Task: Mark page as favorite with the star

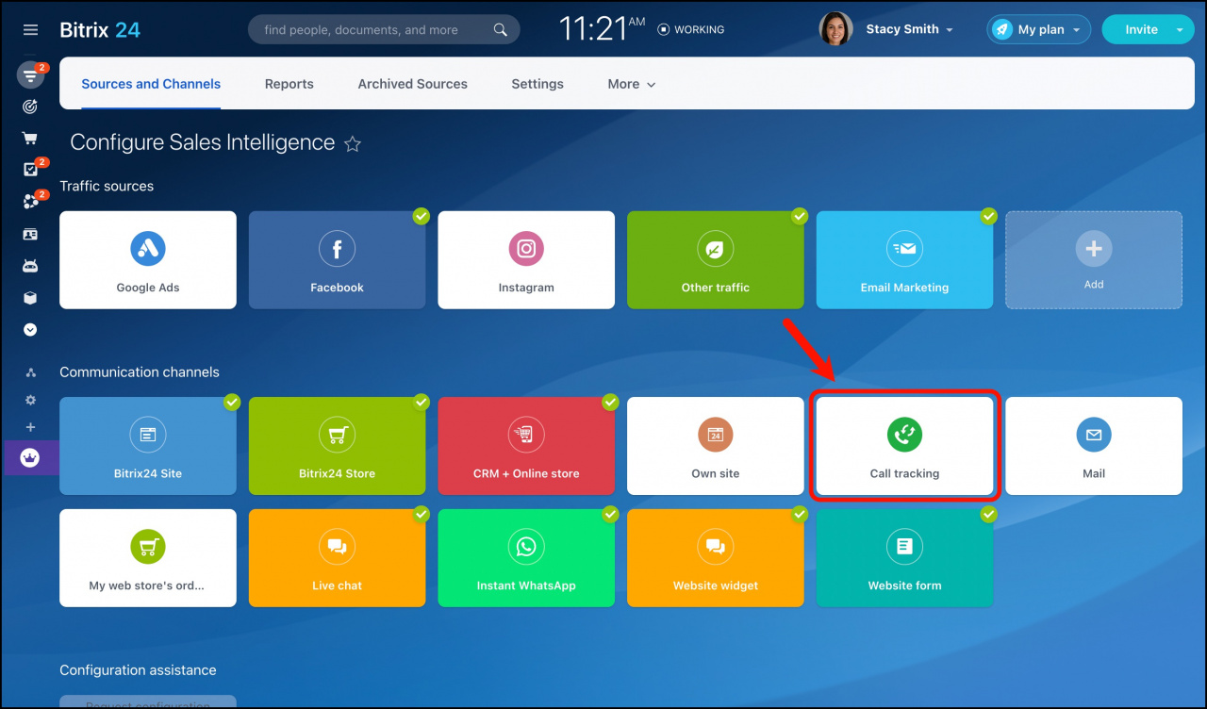Action: coord(353,144)
